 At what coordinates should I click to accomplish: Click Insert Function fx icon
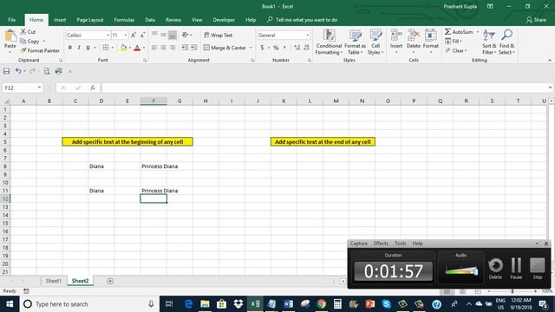[93, 88]
